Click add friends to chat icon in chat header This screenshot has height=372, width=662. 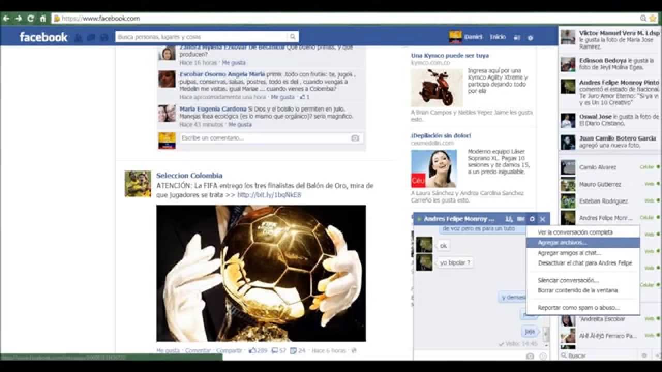coord(509,219)
